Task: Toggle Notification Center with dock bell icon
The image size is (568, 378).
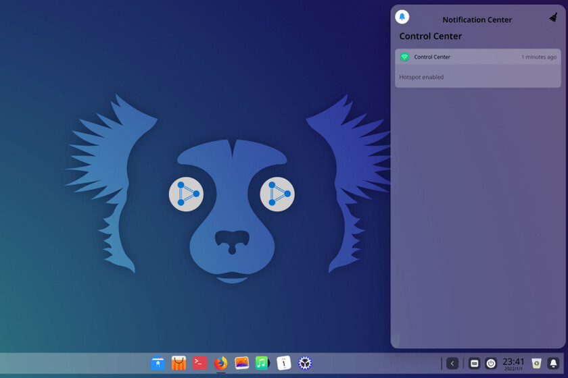Action: click(553, 363)
